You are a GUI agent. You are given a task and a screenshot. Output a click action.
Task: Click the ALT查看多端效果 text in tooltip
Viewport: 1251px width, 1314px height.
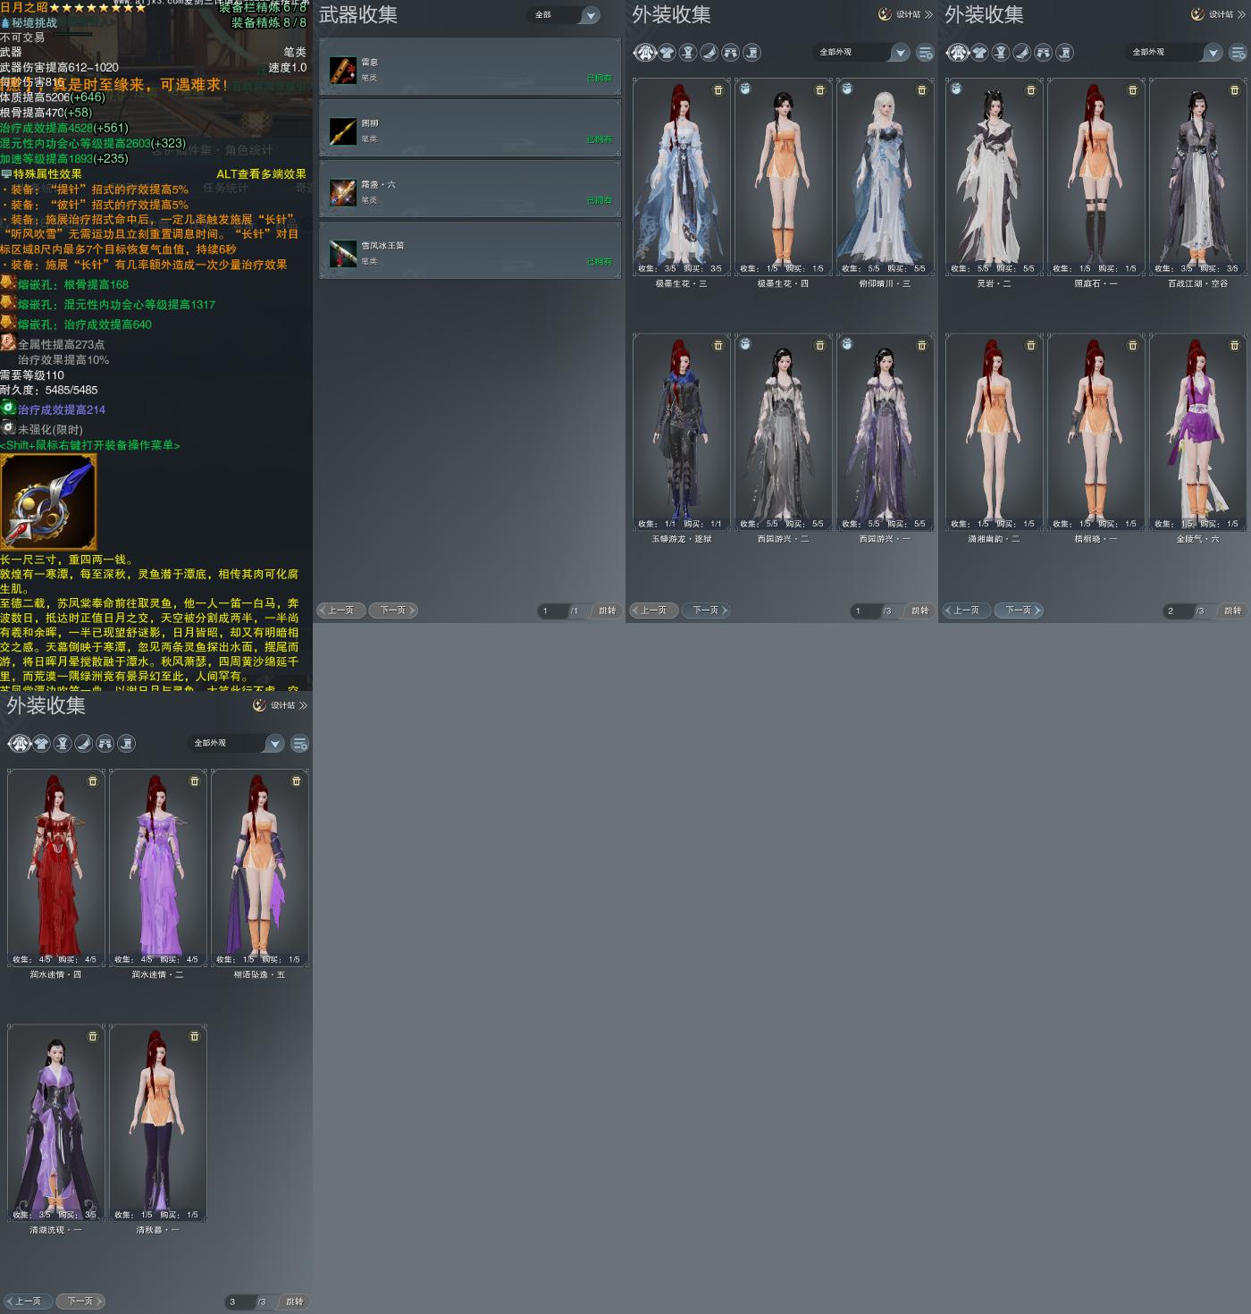tap(261, 174)
